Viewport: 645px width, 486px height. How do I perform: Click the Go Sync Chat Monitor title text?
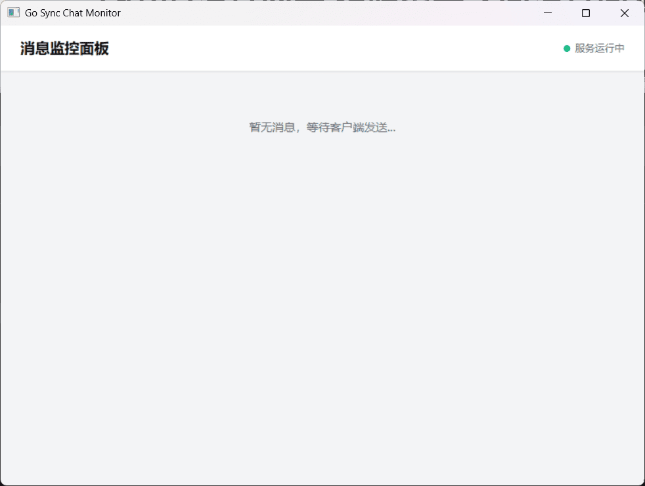[72, 13]
